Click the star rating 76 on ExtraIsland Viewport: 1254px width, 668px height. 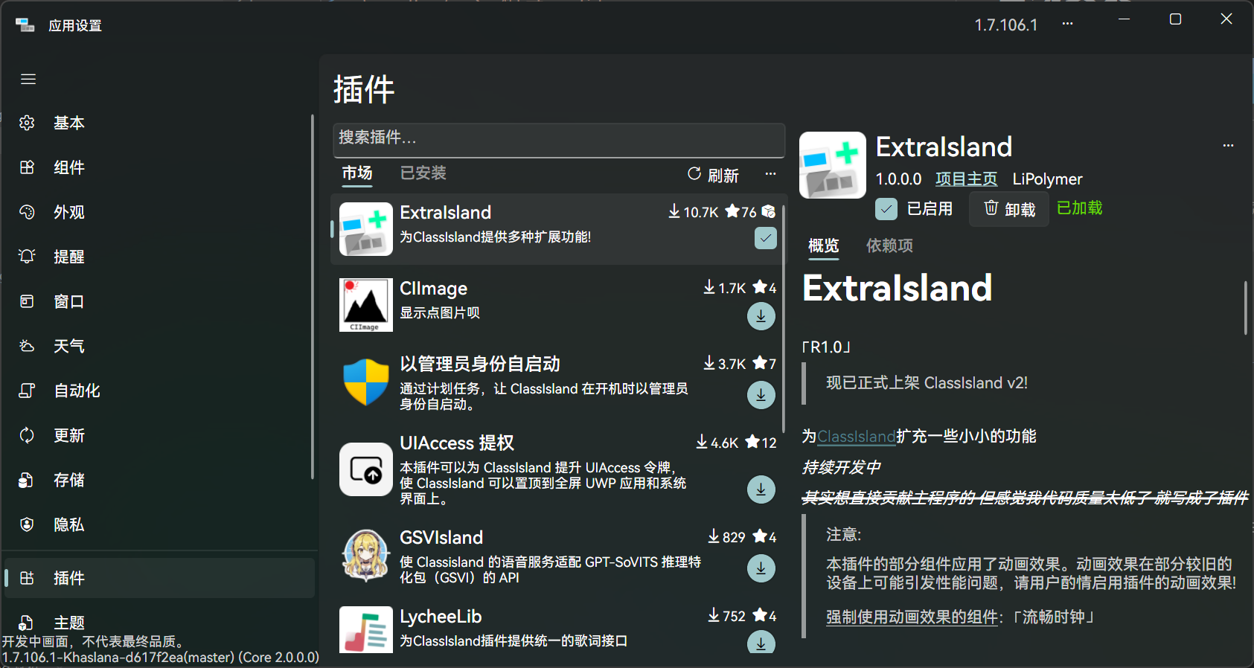pyautogui.click(x=740, y=212)
